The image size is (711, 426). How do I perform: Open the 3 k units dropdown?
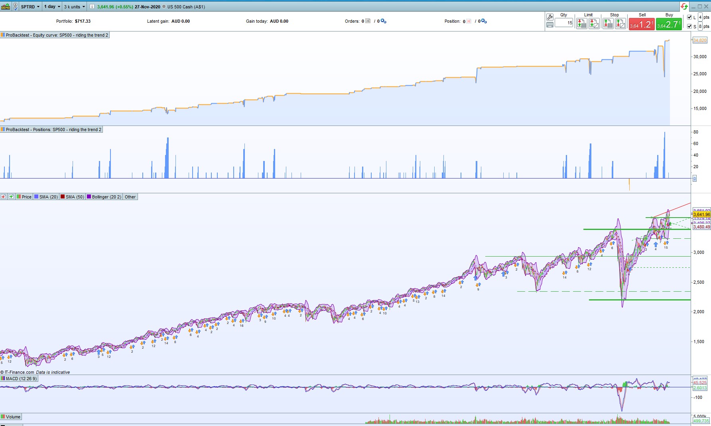(x=75, y=7)
